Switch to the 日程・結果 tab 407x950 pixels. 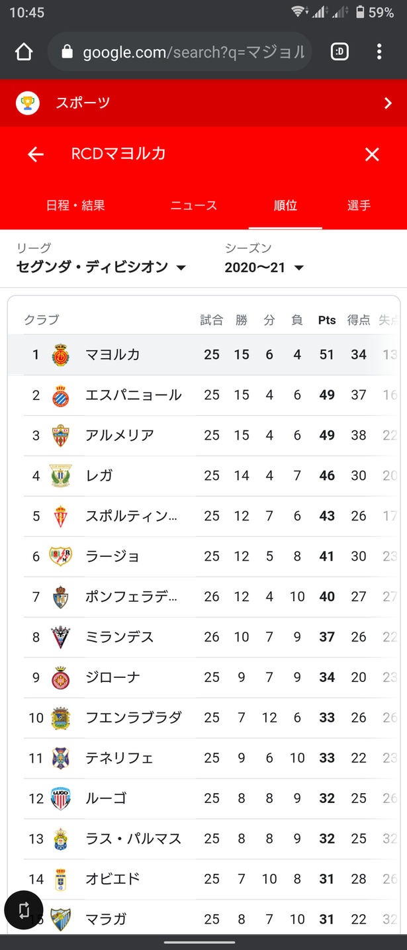pos(75,205)
